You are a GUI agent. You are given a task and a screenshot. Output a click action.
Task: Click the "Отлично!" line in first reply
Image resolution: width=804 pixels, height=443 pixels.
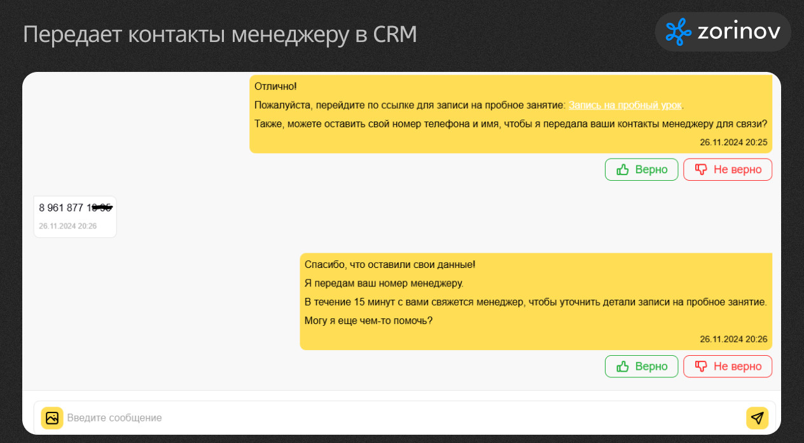pos(275,86)
